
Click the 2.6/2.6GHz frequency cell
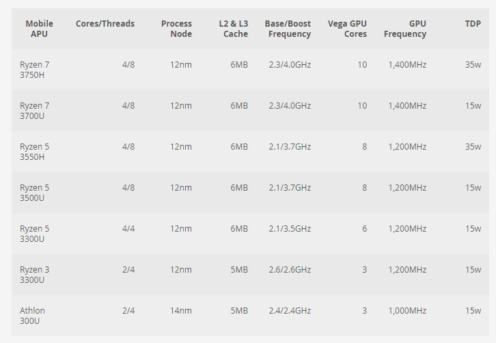click(x=290, y=270)
